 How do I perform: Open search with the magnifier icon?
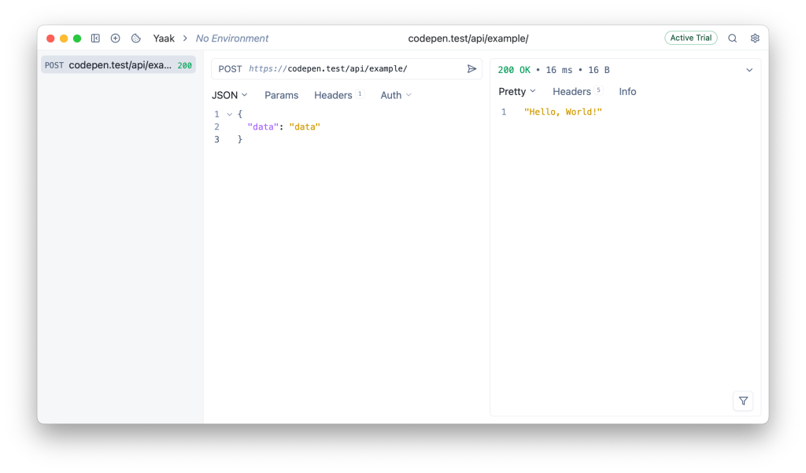coord(732,38)
